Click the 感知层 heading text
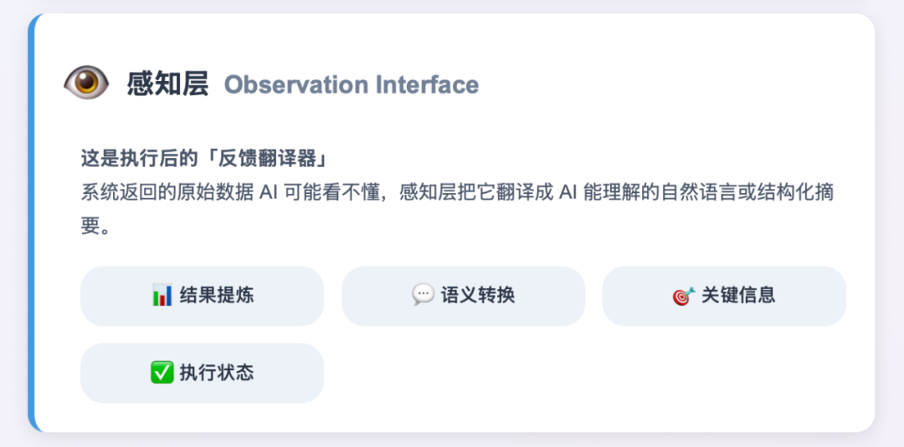904x447 pixels. point(167,84)
